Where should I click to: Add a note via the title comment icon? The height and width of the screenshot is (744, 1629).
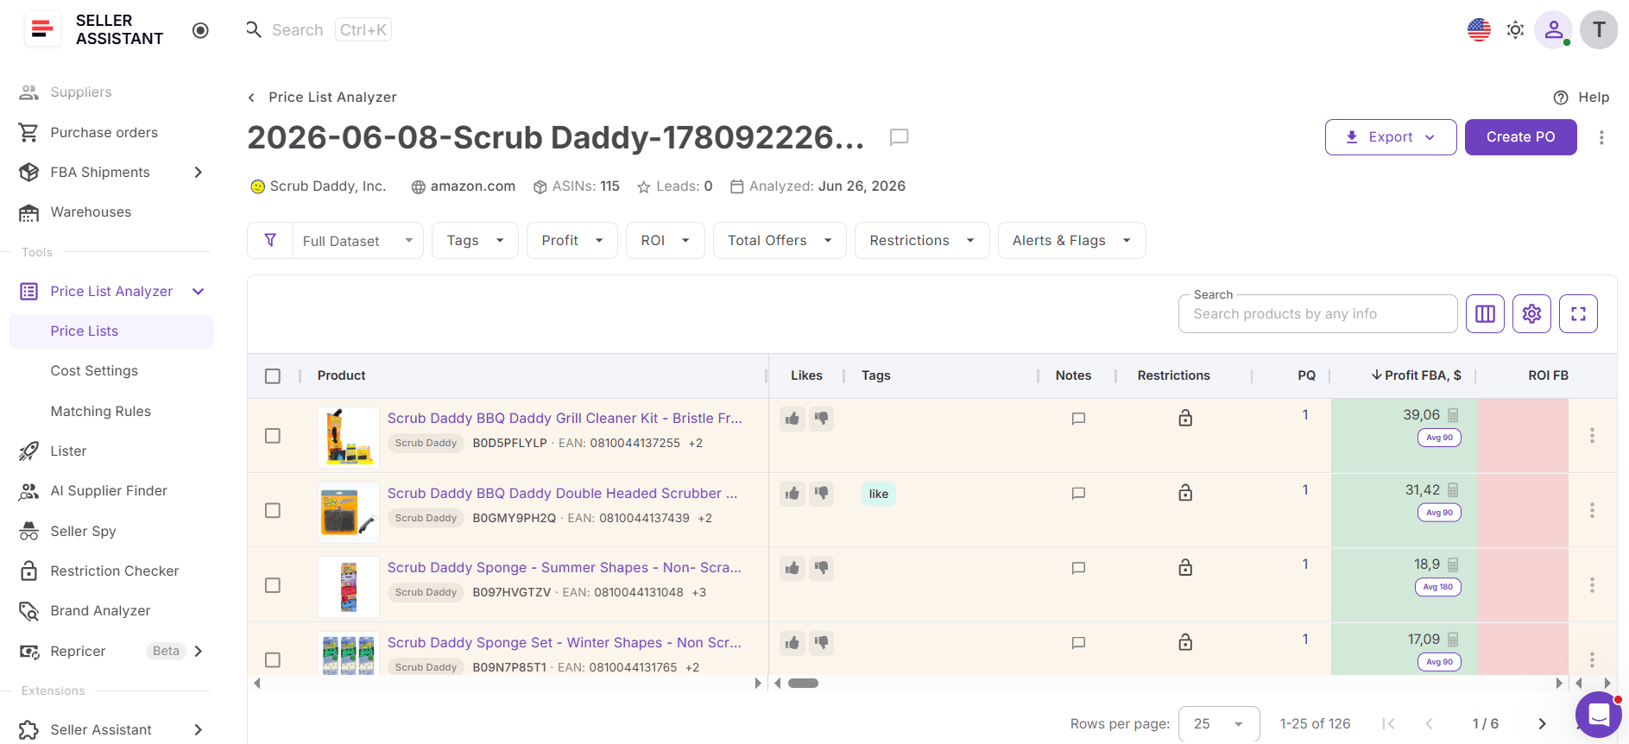click(x=900, y=137)
